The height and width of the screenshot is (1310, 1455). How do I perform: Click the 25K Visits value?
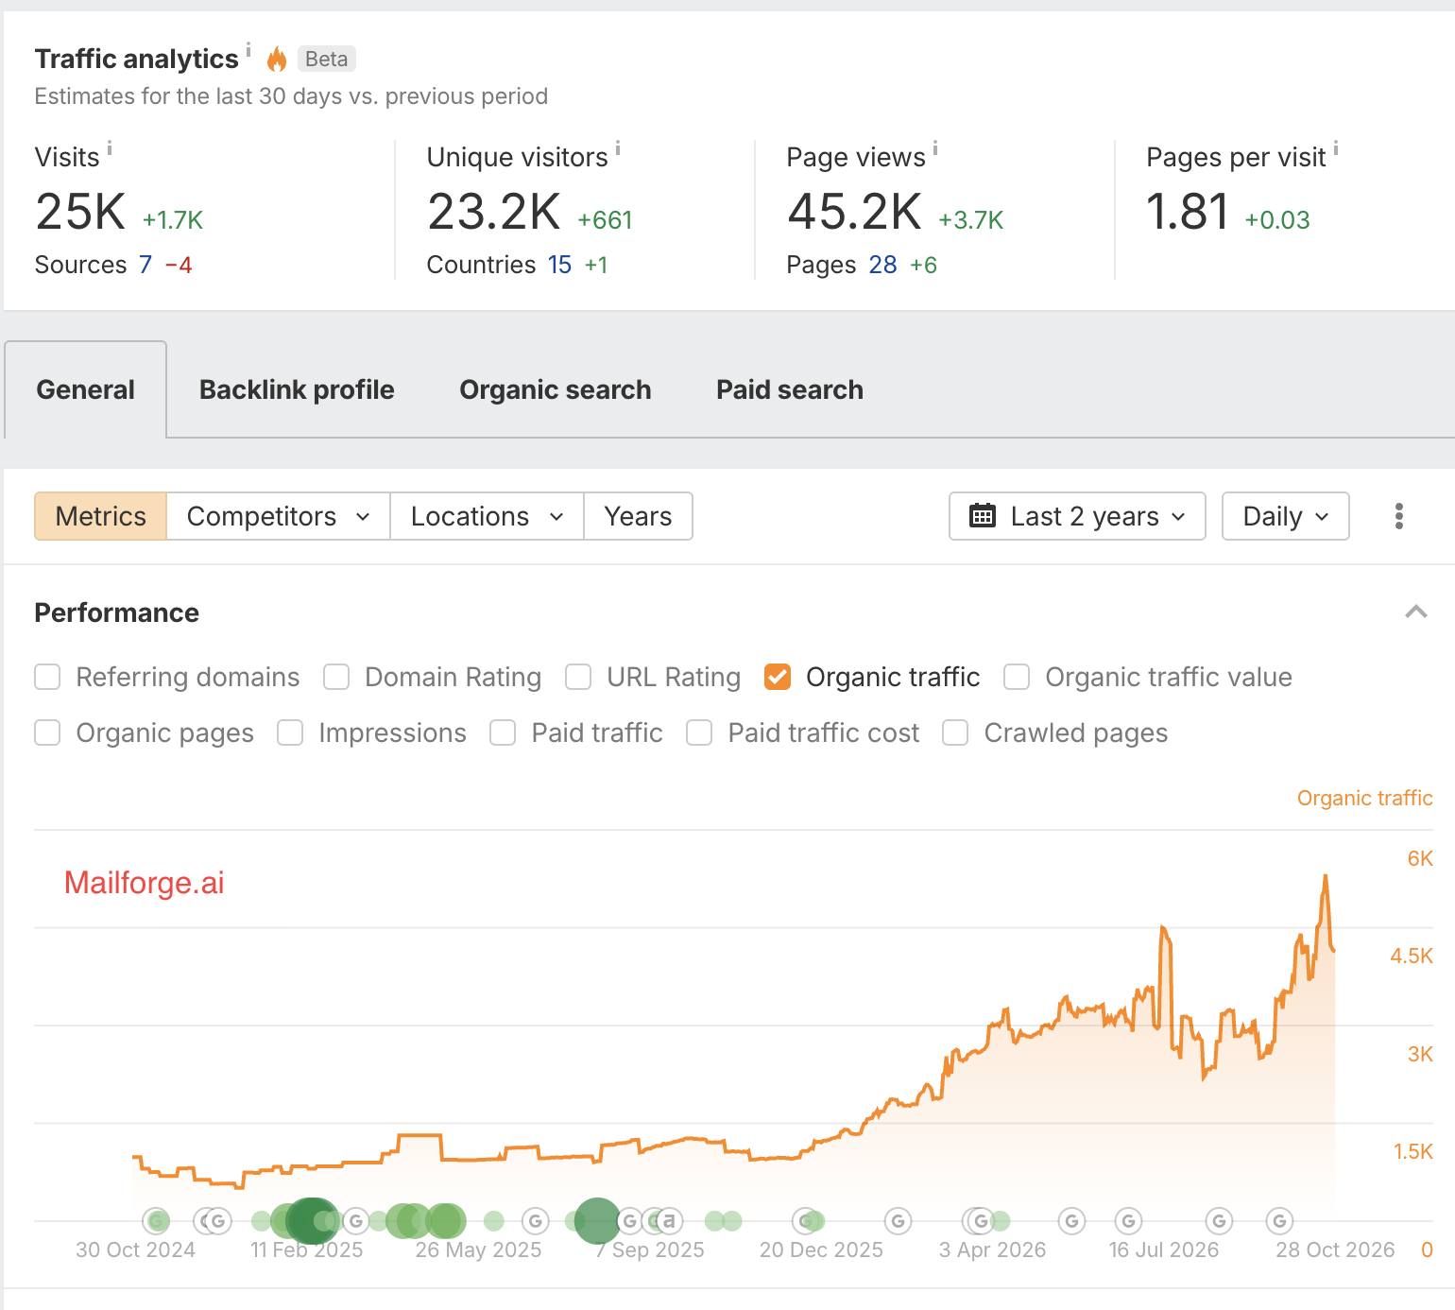point(80,211)
